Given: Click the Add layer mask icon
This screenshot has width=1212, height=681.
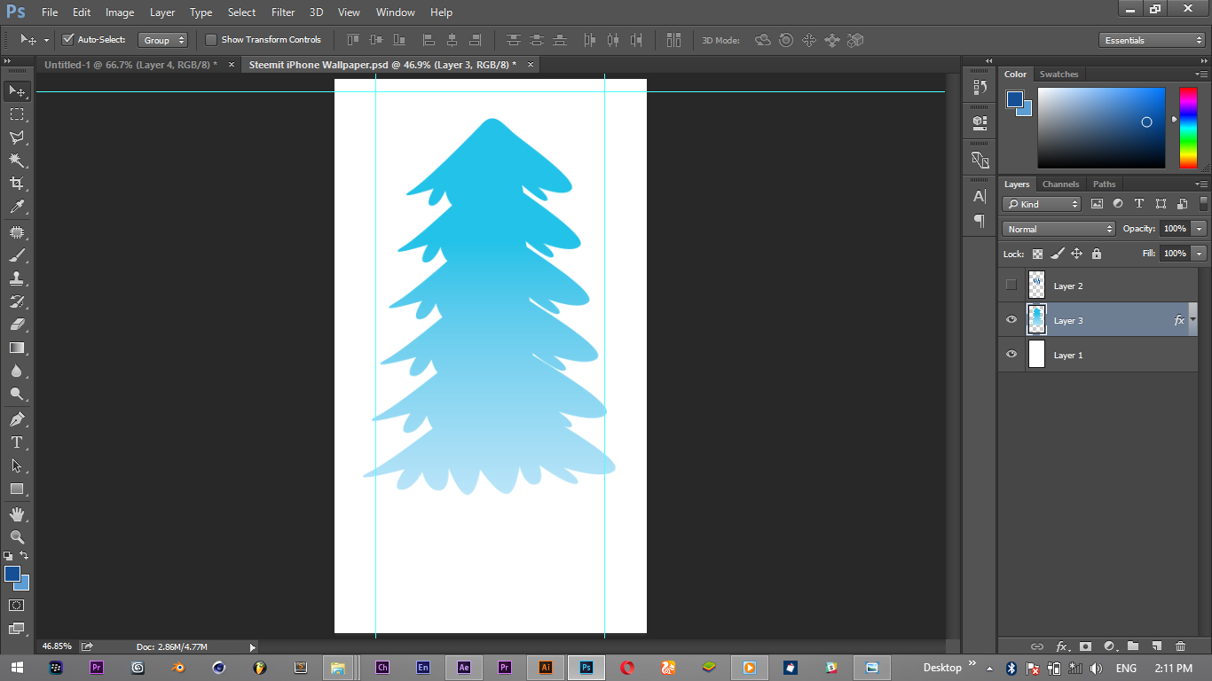Looking at the screenshot, I should click(1084, 646).
